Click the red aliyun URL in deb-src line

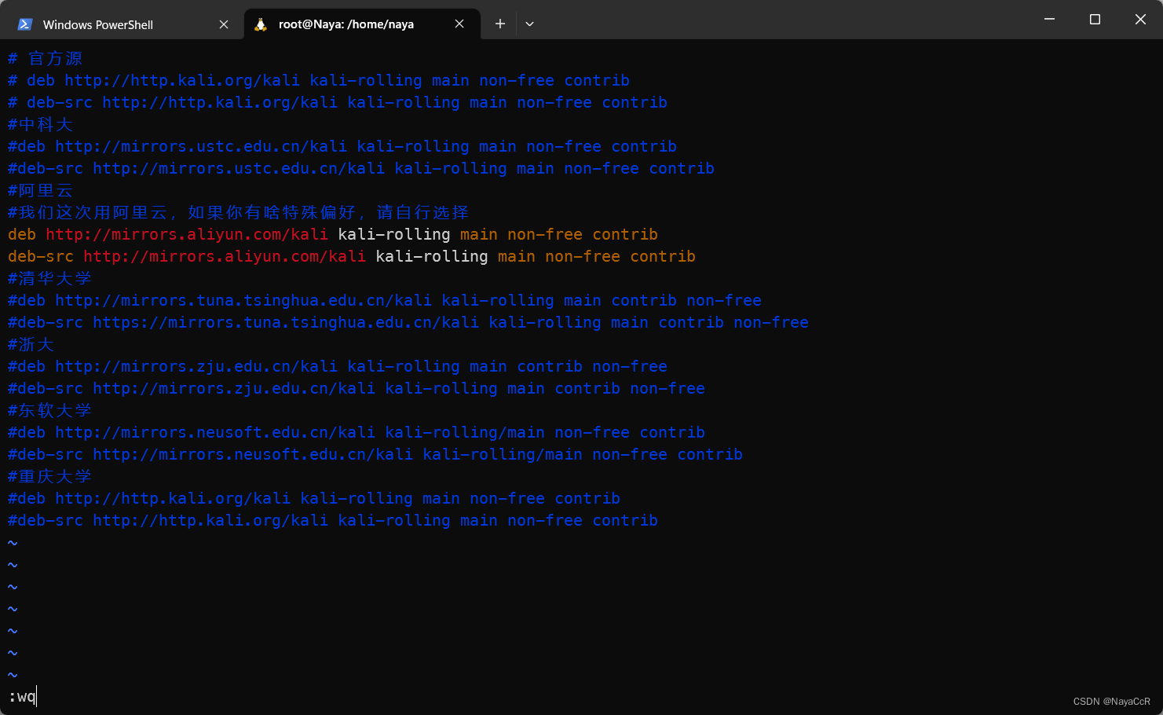click(x=225, y=256)
